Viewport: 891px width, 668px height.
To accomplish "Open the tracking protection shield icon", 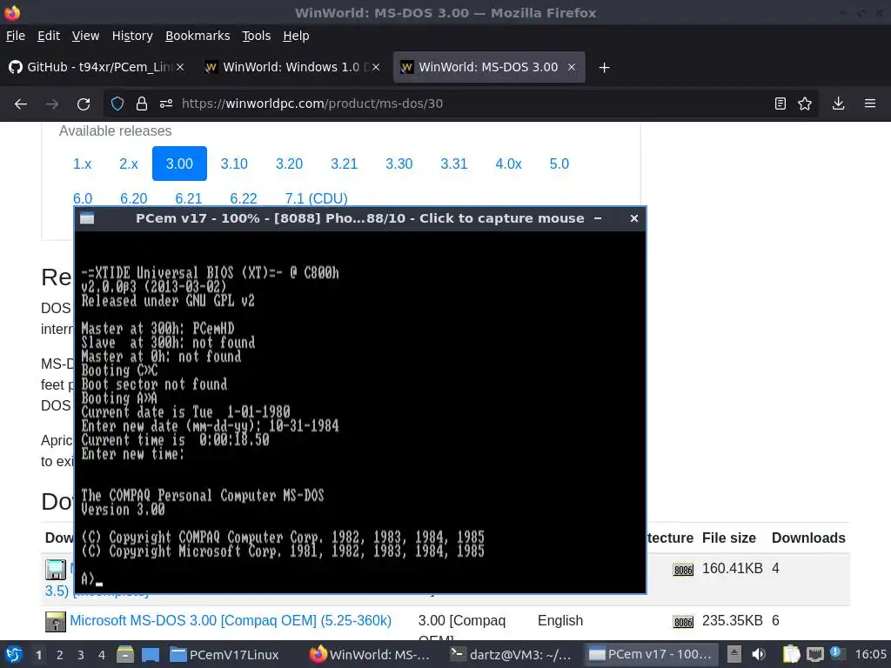I will 117,104.
